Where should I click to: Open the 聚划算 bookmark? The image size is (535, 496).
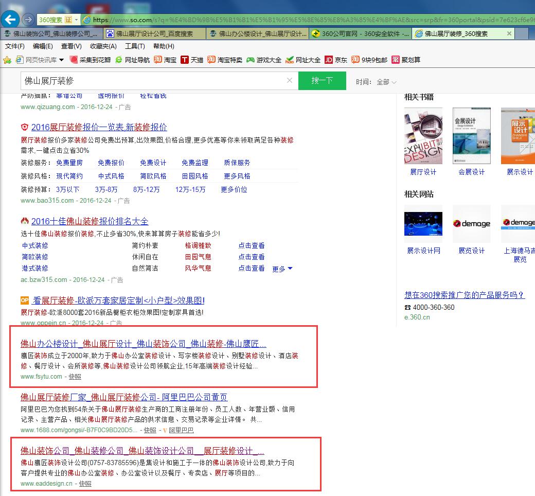click(x=406, y=60)
